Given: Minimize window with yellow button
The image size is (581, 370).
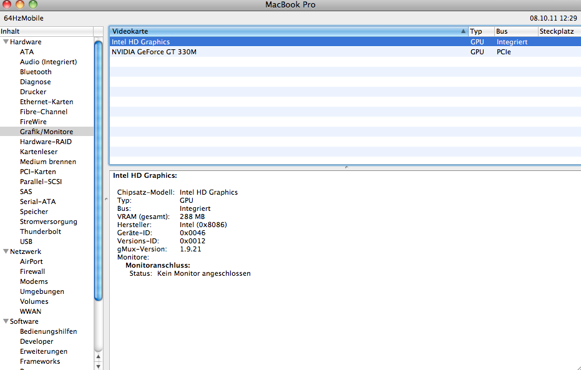Looking at the screenshot, I should point(20,4).
